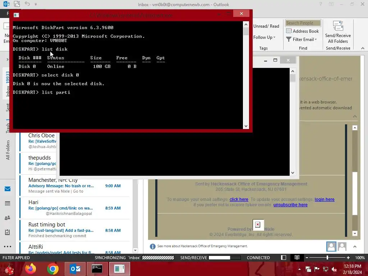Screen dimensions: 368x276
Task: Click the Synchronizing Inbox progress bar
Action: pyautogui.click(x=158, y=258)
